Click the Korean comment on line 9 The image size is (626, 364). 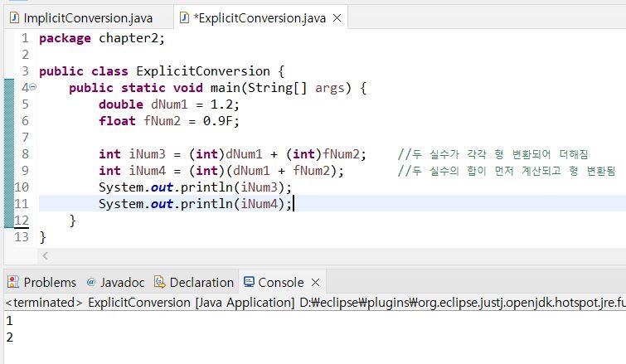(x=507, y=171)
